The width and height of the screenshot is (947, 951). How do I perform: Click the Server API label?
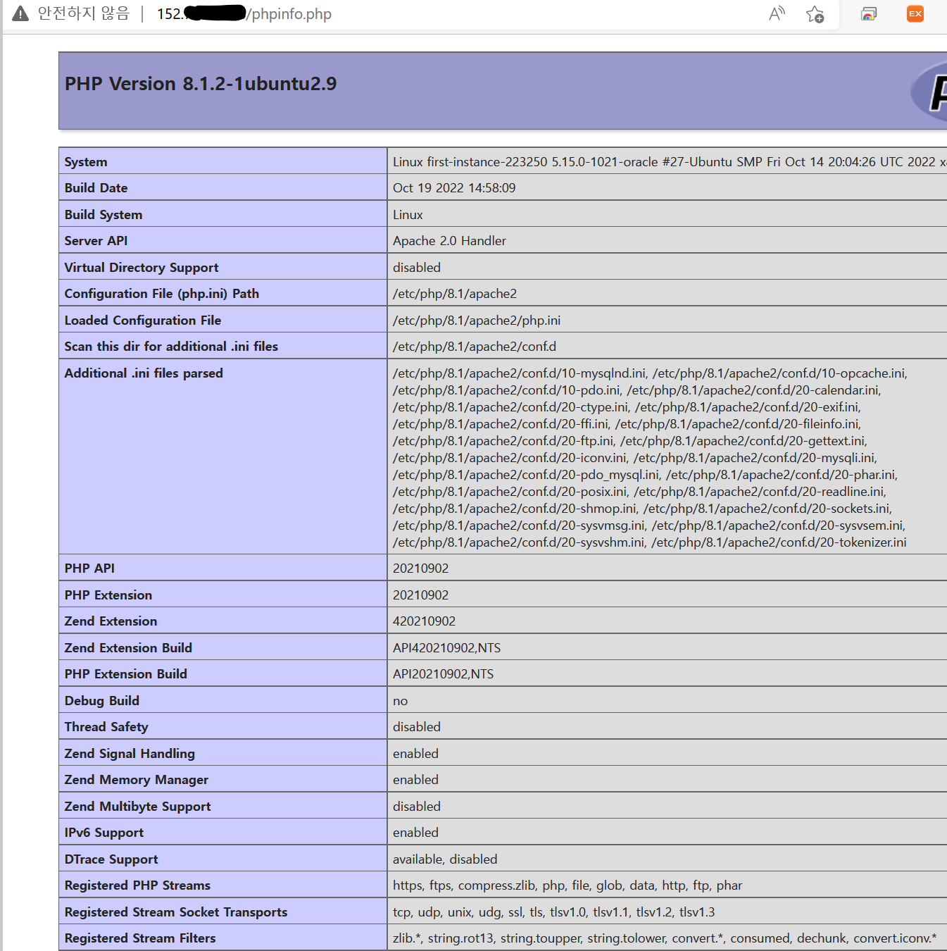click(x=96, y=241)
